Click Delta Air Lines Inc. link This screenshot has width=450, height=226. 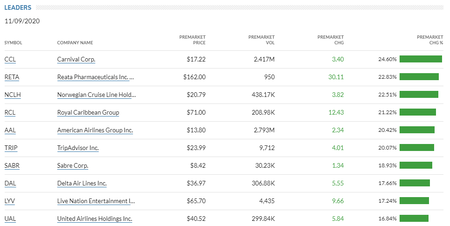82,184
